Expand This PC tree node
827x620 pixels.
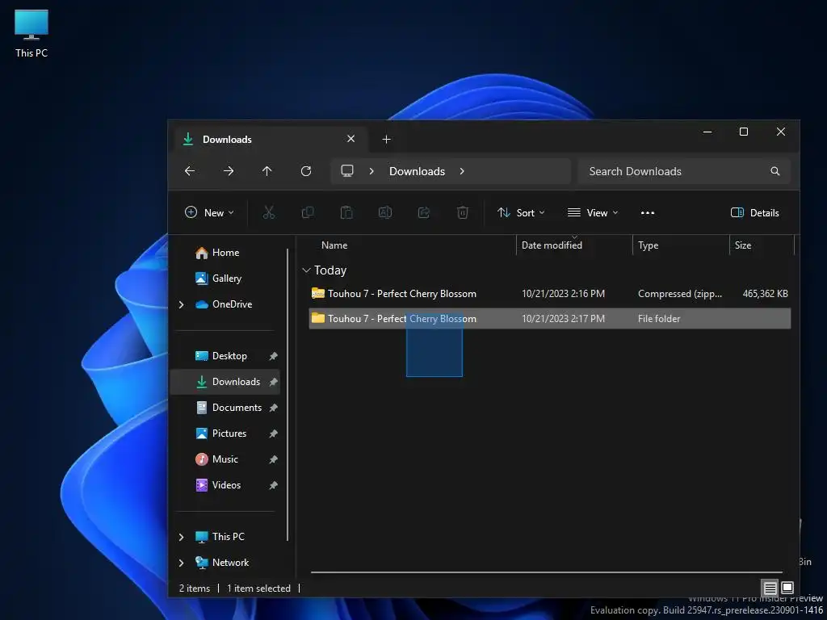tap(182, 537)
